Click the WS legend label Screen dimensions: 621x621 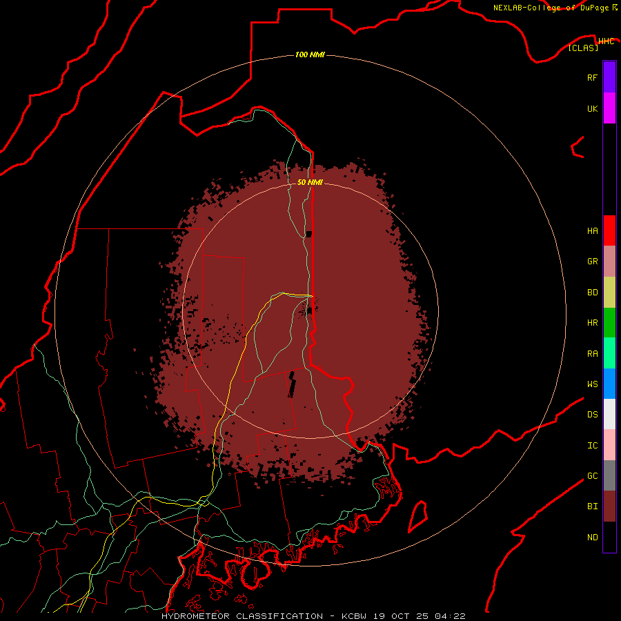click(592, 384)
